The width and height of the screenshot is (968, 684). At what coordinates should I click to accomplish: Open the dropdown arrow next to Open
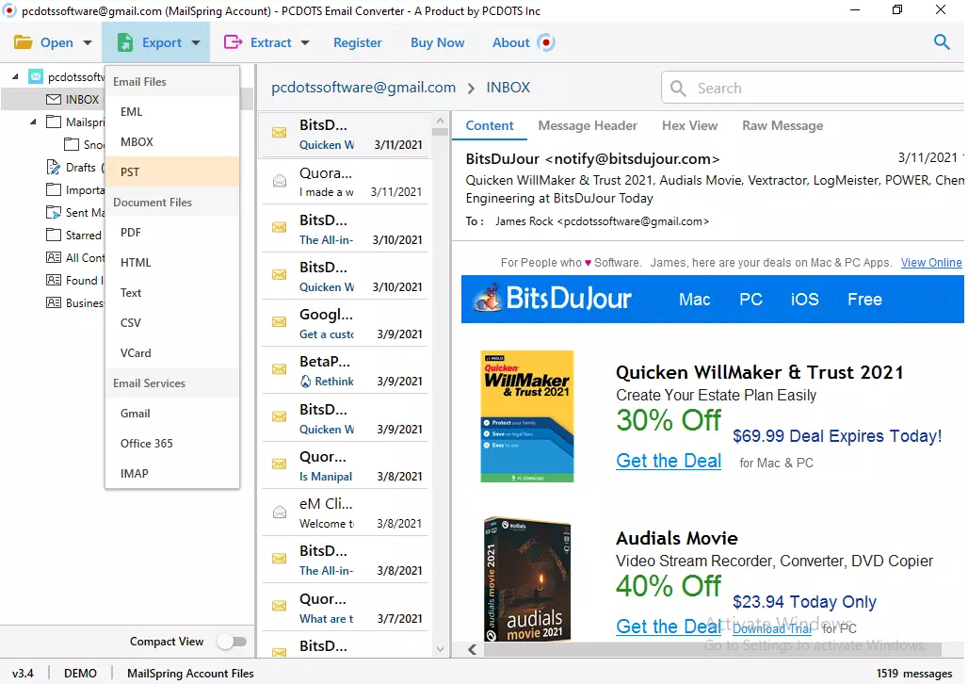[87, 42]
